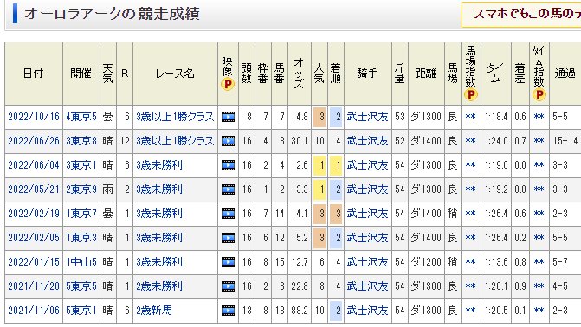Play race video for 2022/06/26 race
Screen dimensions: 581x327
point(228,141)
